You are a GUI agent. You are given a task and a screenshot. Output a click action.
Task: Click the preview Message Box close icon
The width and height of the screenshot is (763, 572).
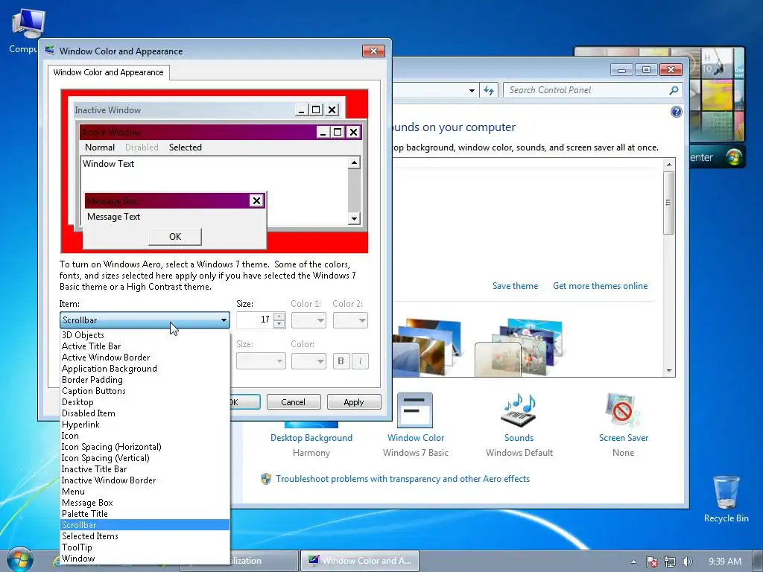(256, 200)
